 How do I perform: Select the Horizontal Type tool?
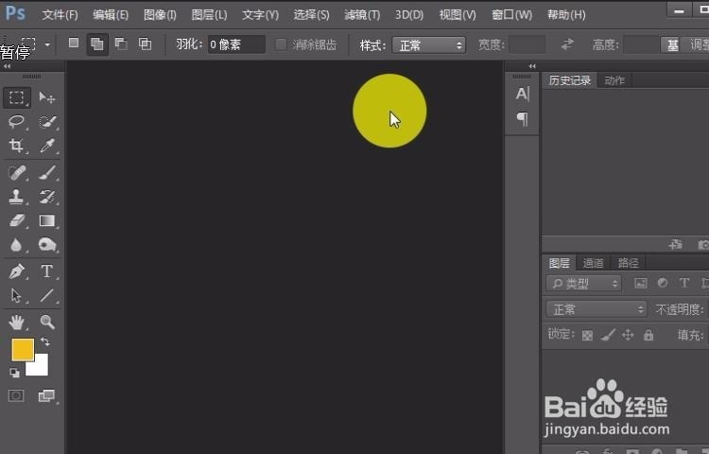coord(47,271)
